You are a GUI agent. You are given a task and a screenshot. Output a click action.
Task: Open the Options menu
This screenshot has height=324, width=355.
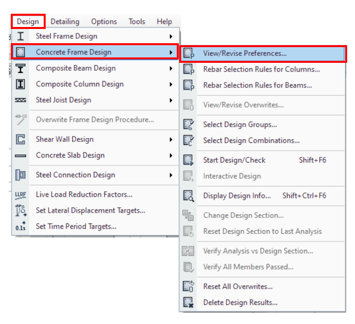pyautogui.click(x=104, y=22)
